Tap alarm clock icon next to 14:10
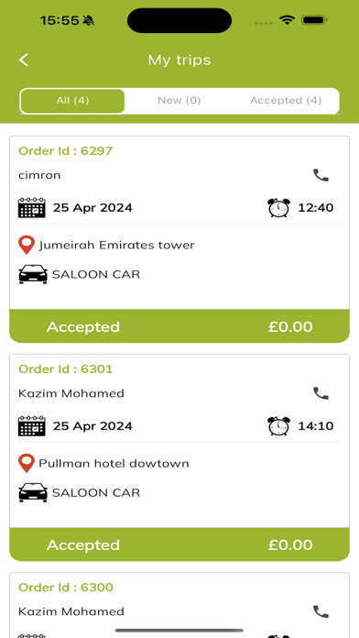Screen dimensions: 359x638 (x=279, y=426)
